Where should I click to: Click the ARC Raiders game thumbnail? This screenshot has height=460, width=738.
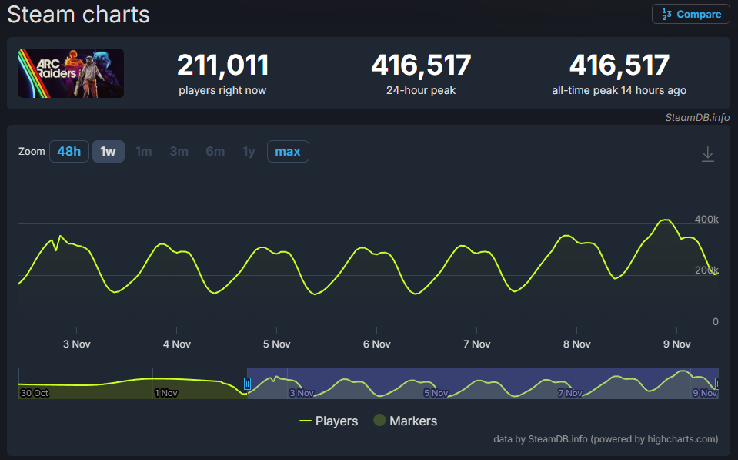point(71,73)
